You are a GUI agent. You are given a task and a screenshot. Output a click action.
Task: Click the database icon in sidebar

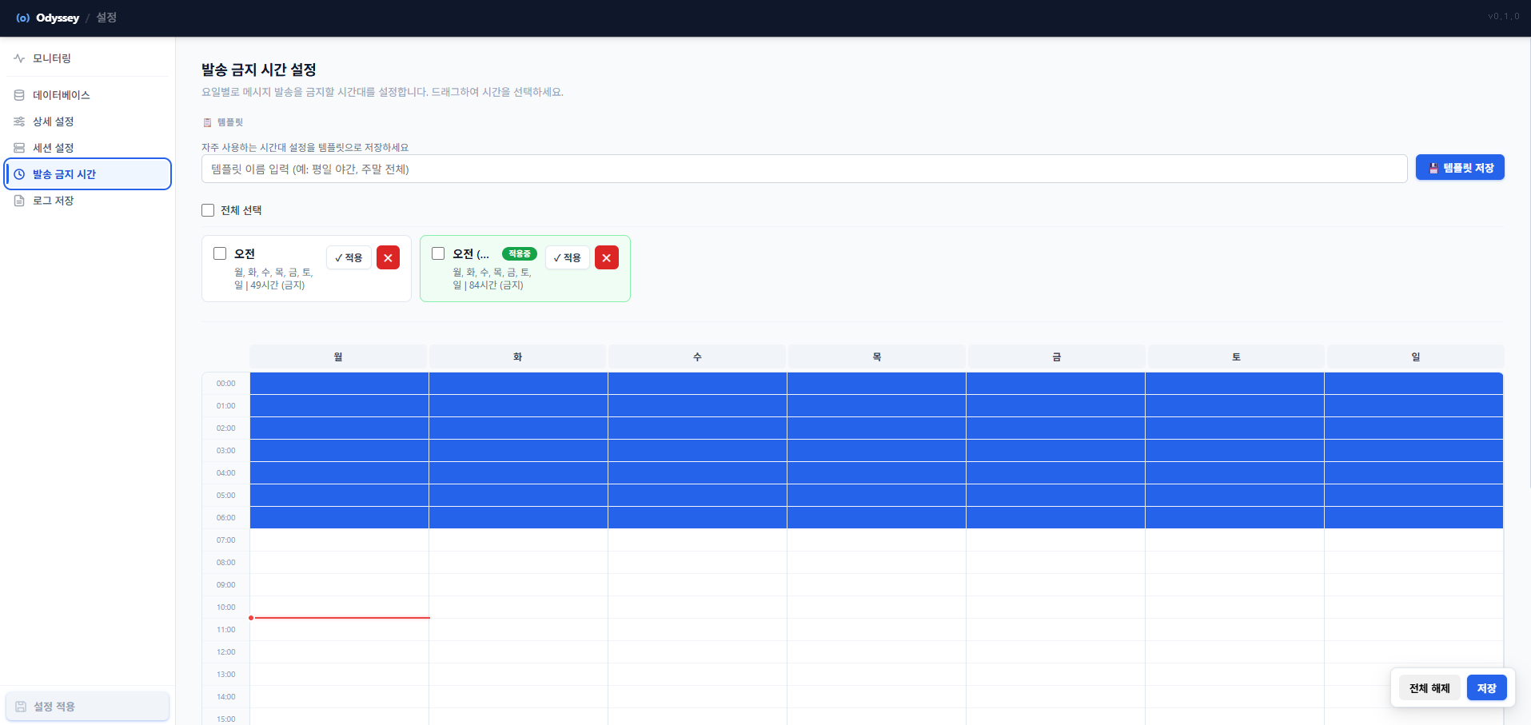click(19, 95)
